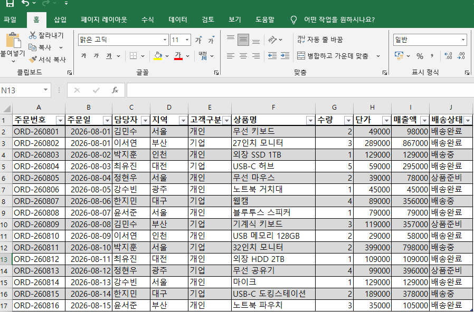Open the 상품명 column filter dropdown
This screenshot has width=474, height=312.
click(310, 121)
